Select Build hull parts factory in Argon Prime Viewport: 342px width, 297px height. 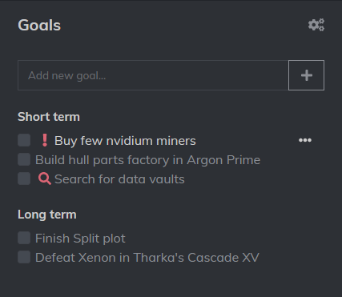coord(147,160)
